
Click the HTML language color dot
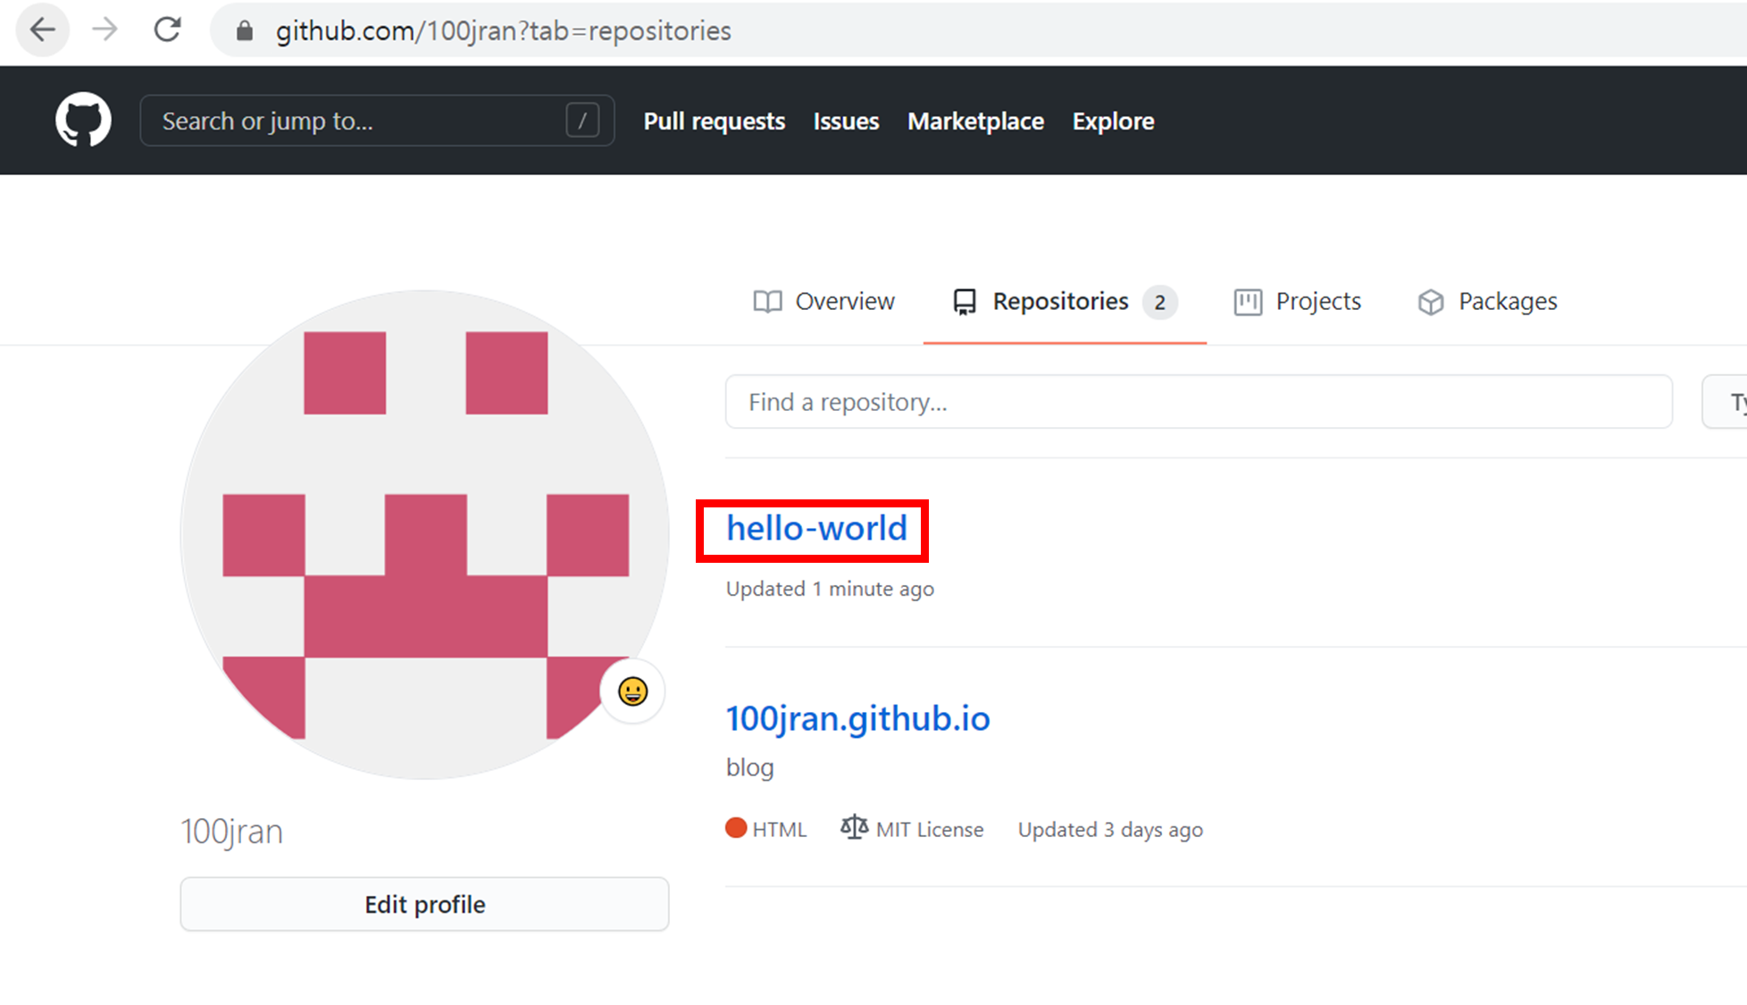[x=736, y=828]
